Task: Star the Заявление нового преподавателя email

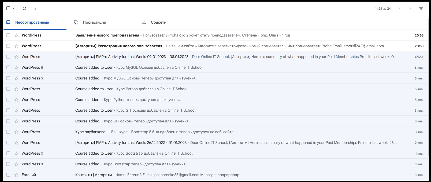Action: click(x=16, y=35)
